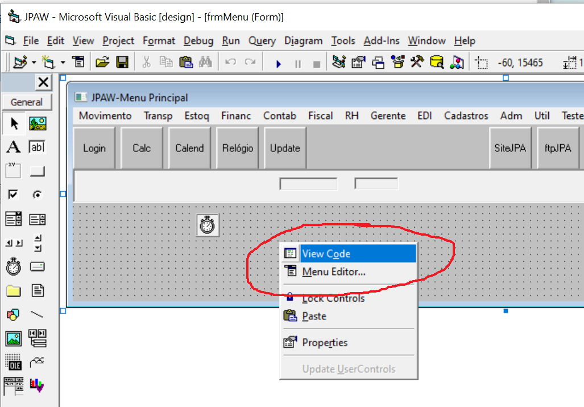
Task: Open the Cadastros menu on form
Action: point(466,116)
